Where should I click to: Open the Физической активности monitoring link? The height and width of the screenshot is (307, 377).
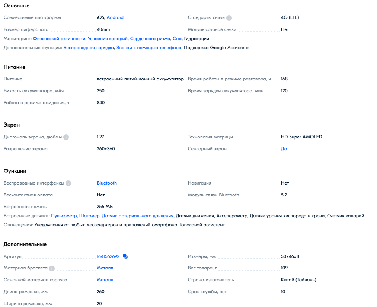[x=59, y=39]
